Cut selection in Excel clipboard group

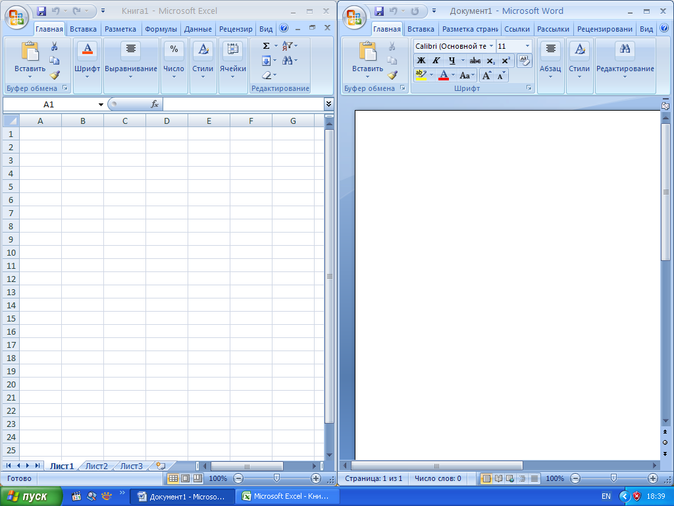pyautogui.click(x=55, y=46)
